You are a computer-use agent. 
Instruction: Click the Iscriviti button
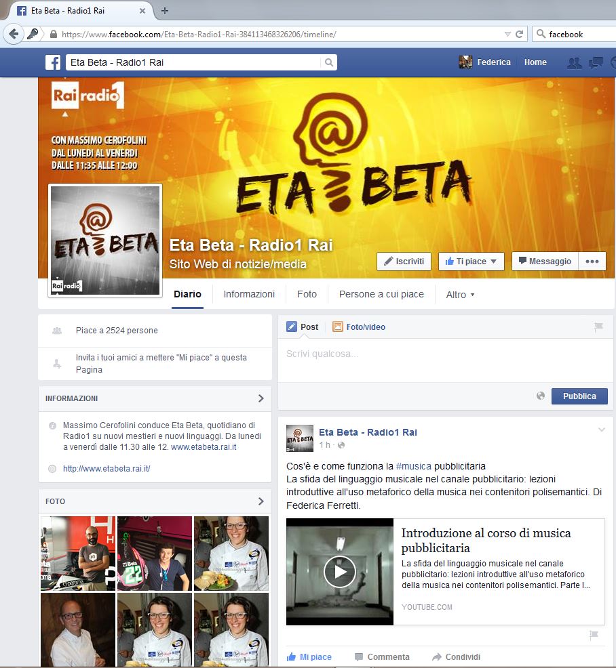(404, 261)
